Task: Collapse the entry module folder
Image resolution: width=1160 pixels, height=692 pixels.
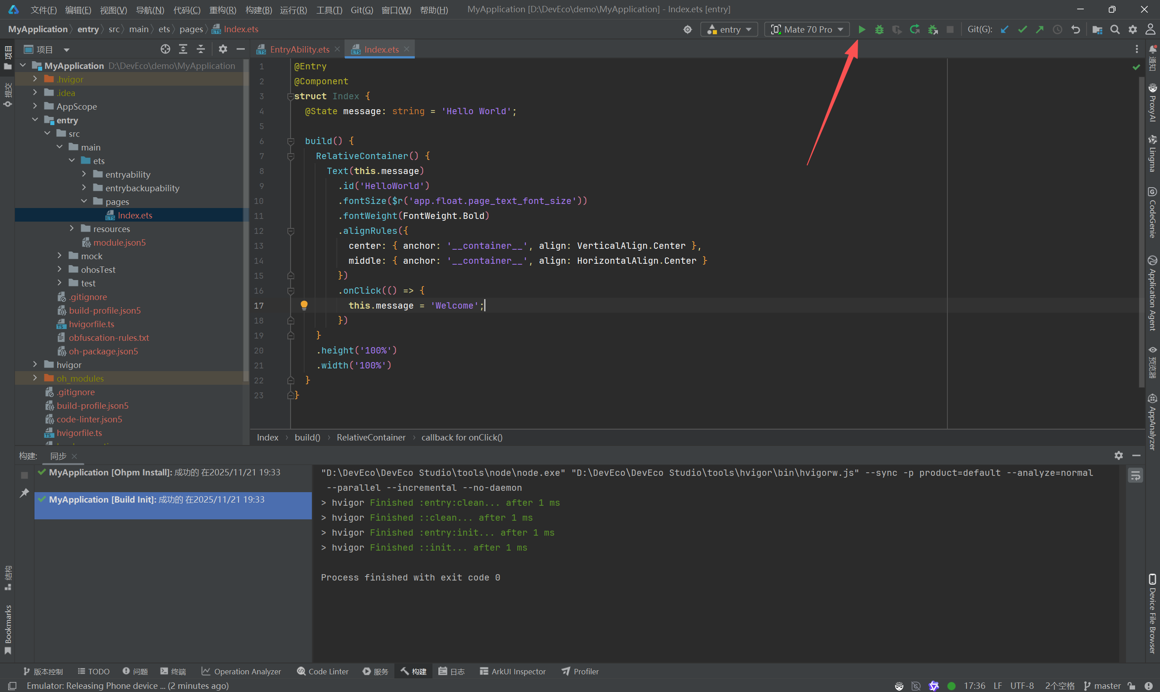Action: click(x=35, y=120)
